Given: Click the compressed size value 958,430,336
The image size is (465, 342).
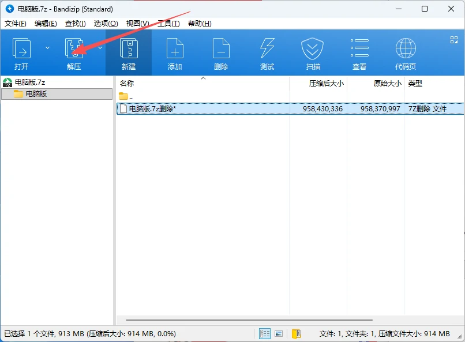Looking at the screenshot, I should tap(322, 109).
